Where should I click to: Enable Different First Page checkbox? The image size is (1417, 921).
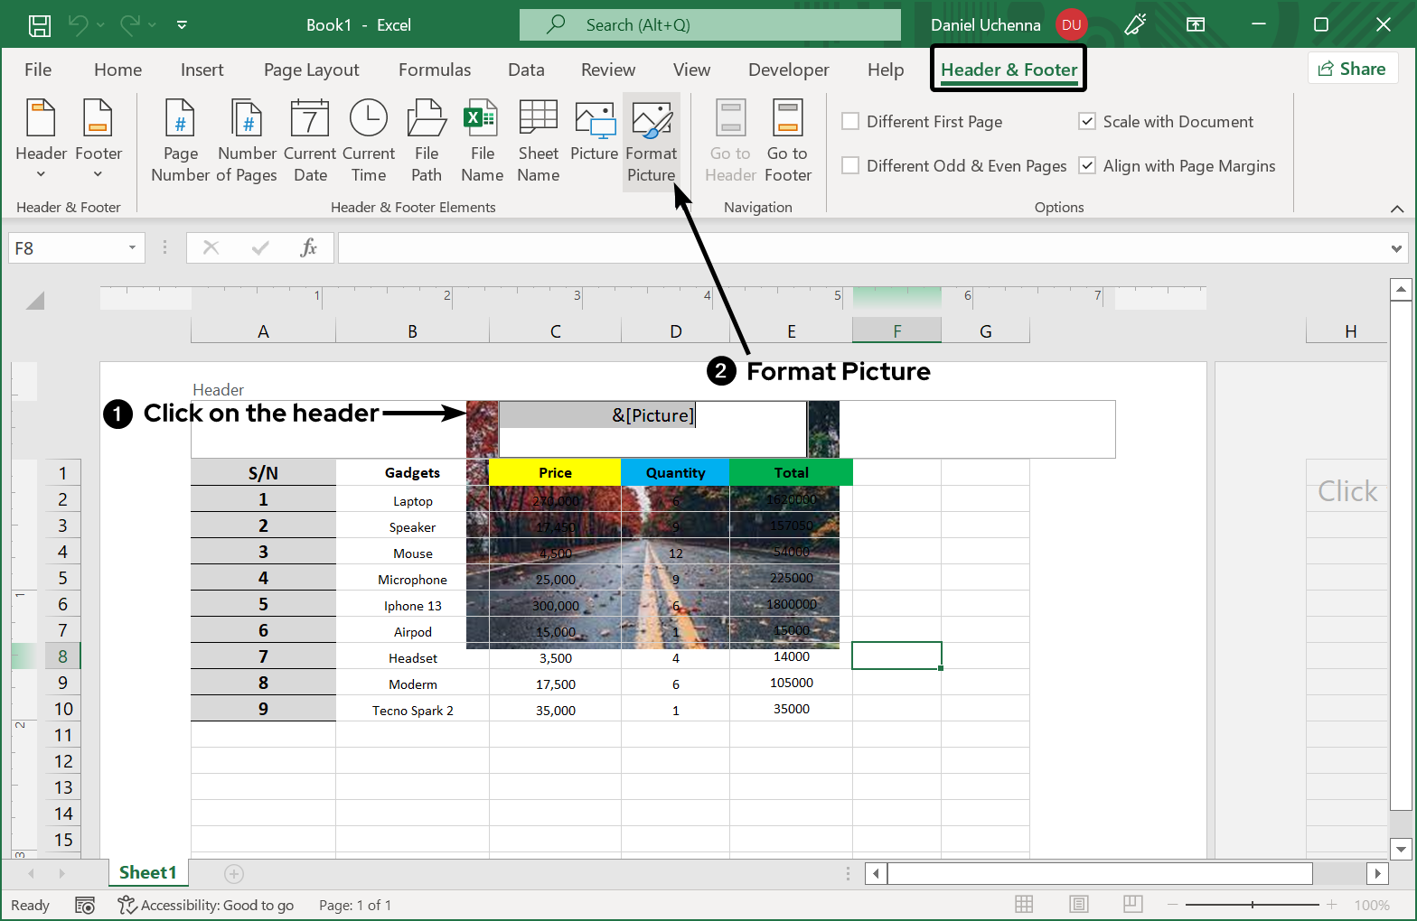point(850,122)
